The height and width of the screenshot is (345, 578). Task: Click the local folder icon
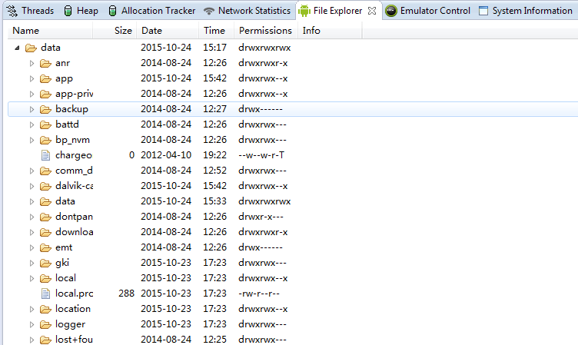pyautogui.click(x=45, y=278)
